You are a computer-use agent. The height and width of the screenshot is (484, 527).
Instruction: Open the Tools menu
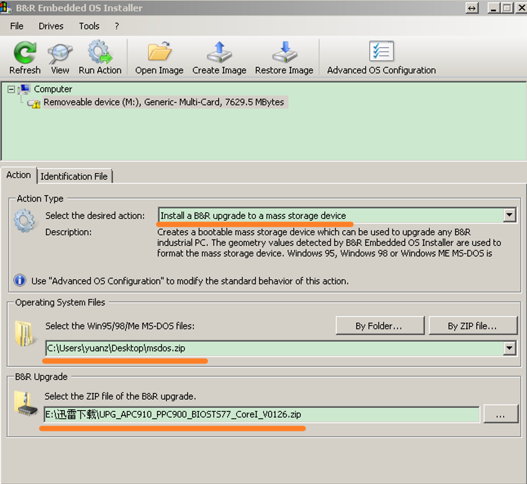89,26
